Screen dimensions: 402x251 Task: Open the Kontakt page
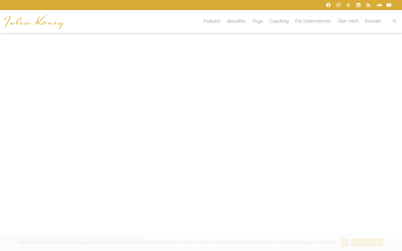click(x=373, y=21)
